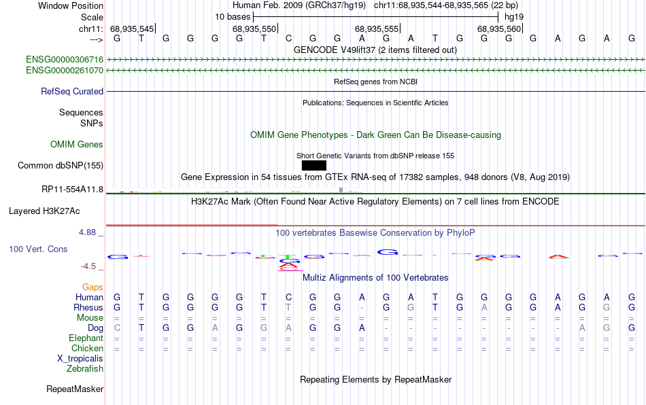Click the '10 bases' scale bar label
The width and height of the screenshot is (646, 405).
233,17
